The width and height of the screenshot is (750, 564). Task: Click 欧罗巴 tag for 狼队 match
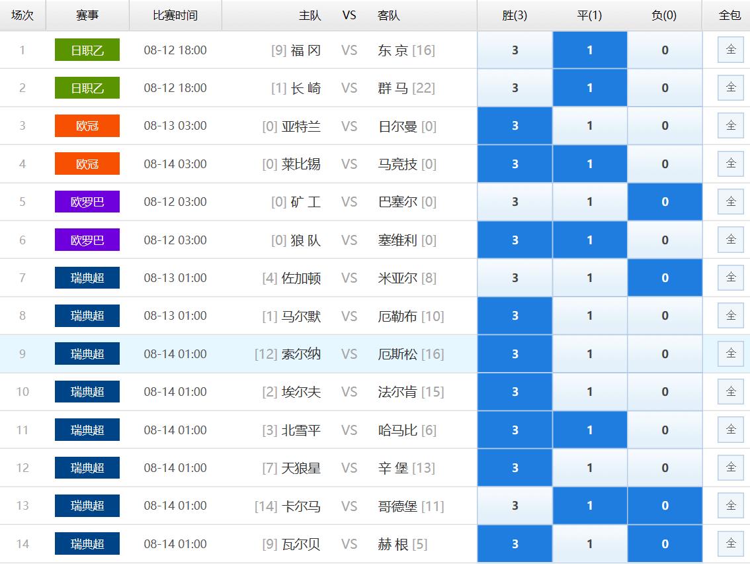(x=87, y=240)
